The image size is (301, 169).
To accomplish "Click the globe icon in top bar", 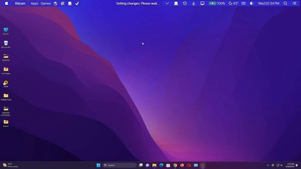I will [55, 3].
